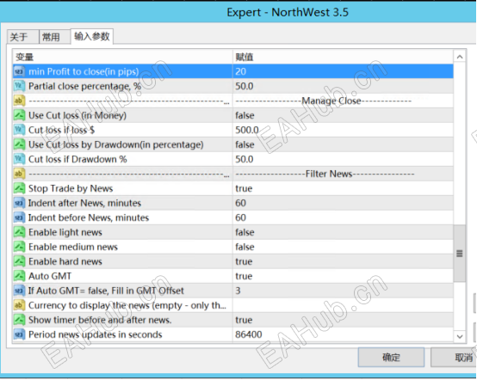This screenshot has height=380, width=477.
Task: Select the false value of Enable medium news
Action: 245,247
